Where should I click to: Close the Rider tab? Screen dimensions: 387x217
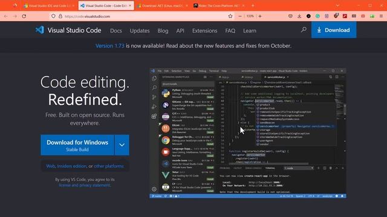click(243, 5)
